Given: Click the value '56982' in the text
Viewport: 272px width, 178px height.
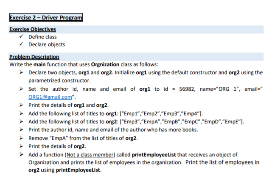Looking at the screenshot, I should click(187, 89).
